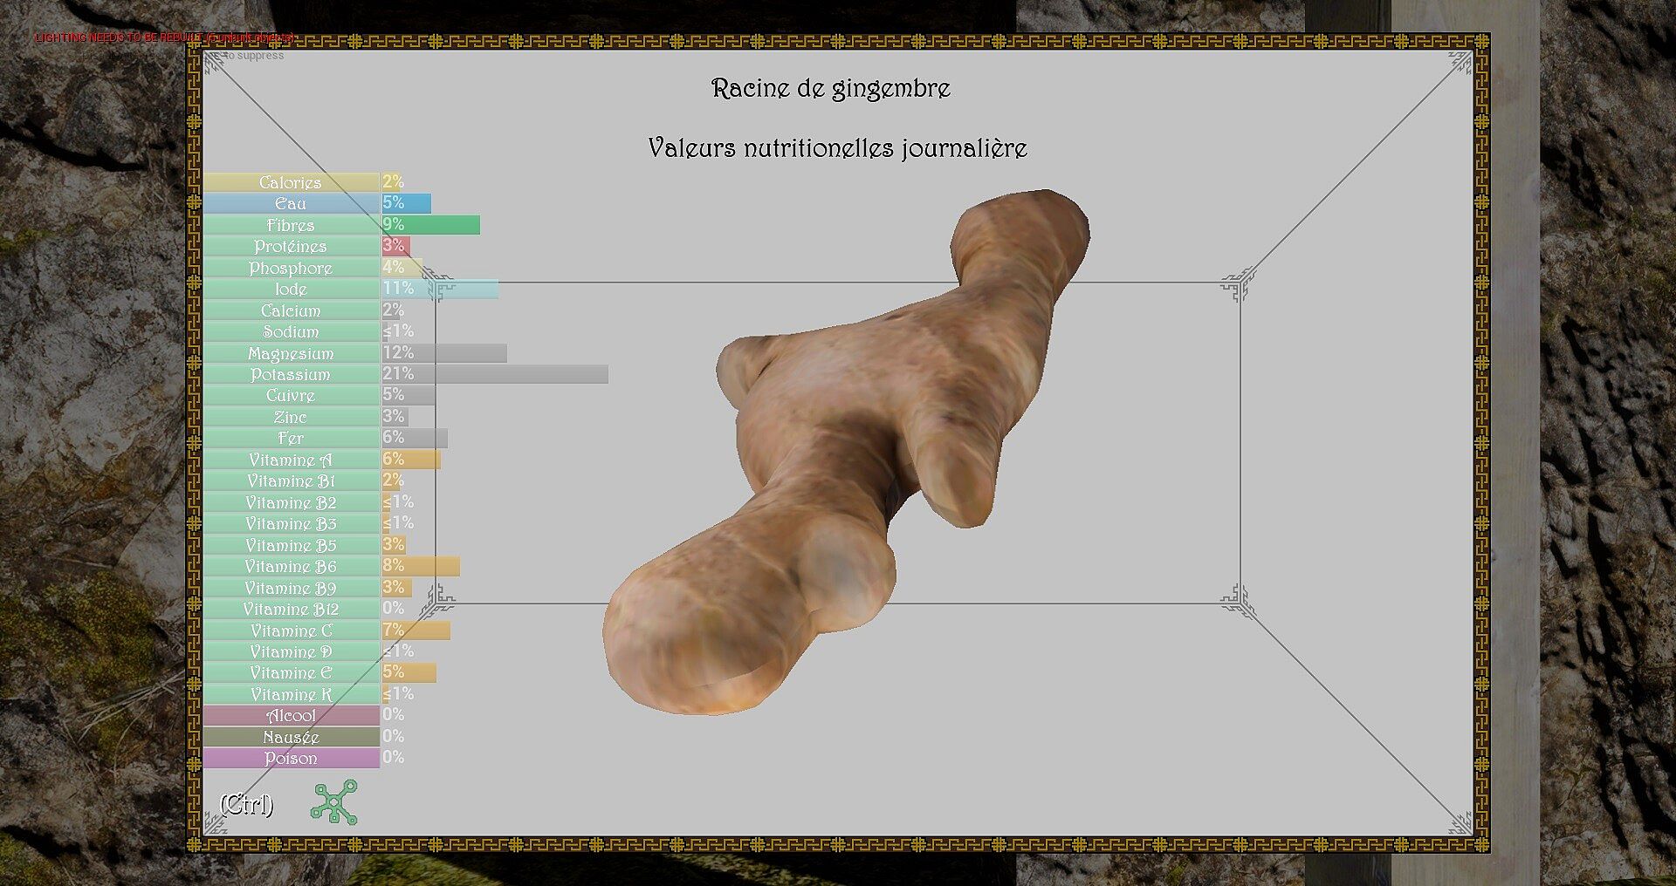Select the Vitamine B1 row label
Image resolution: width=1676 pixels, height=886 pixels.
click(292, 480)
